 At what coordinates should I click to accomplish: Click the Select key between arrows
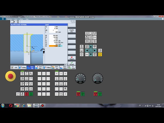[x=91, y=50]
